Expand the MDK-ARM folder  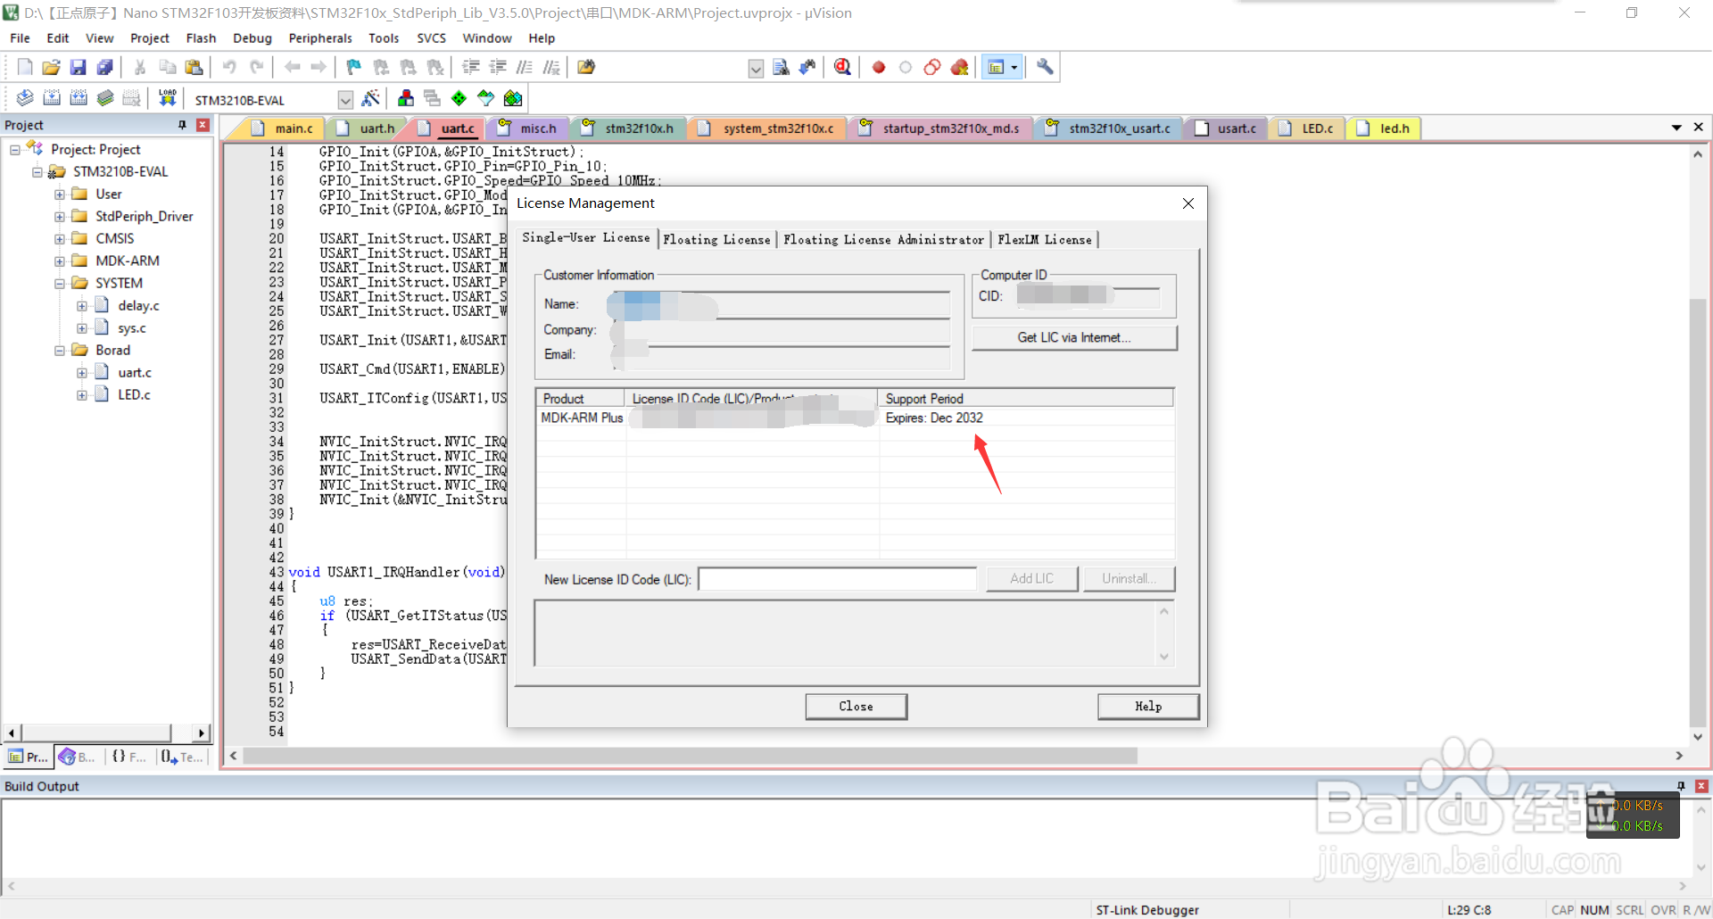tap(60, 261)
